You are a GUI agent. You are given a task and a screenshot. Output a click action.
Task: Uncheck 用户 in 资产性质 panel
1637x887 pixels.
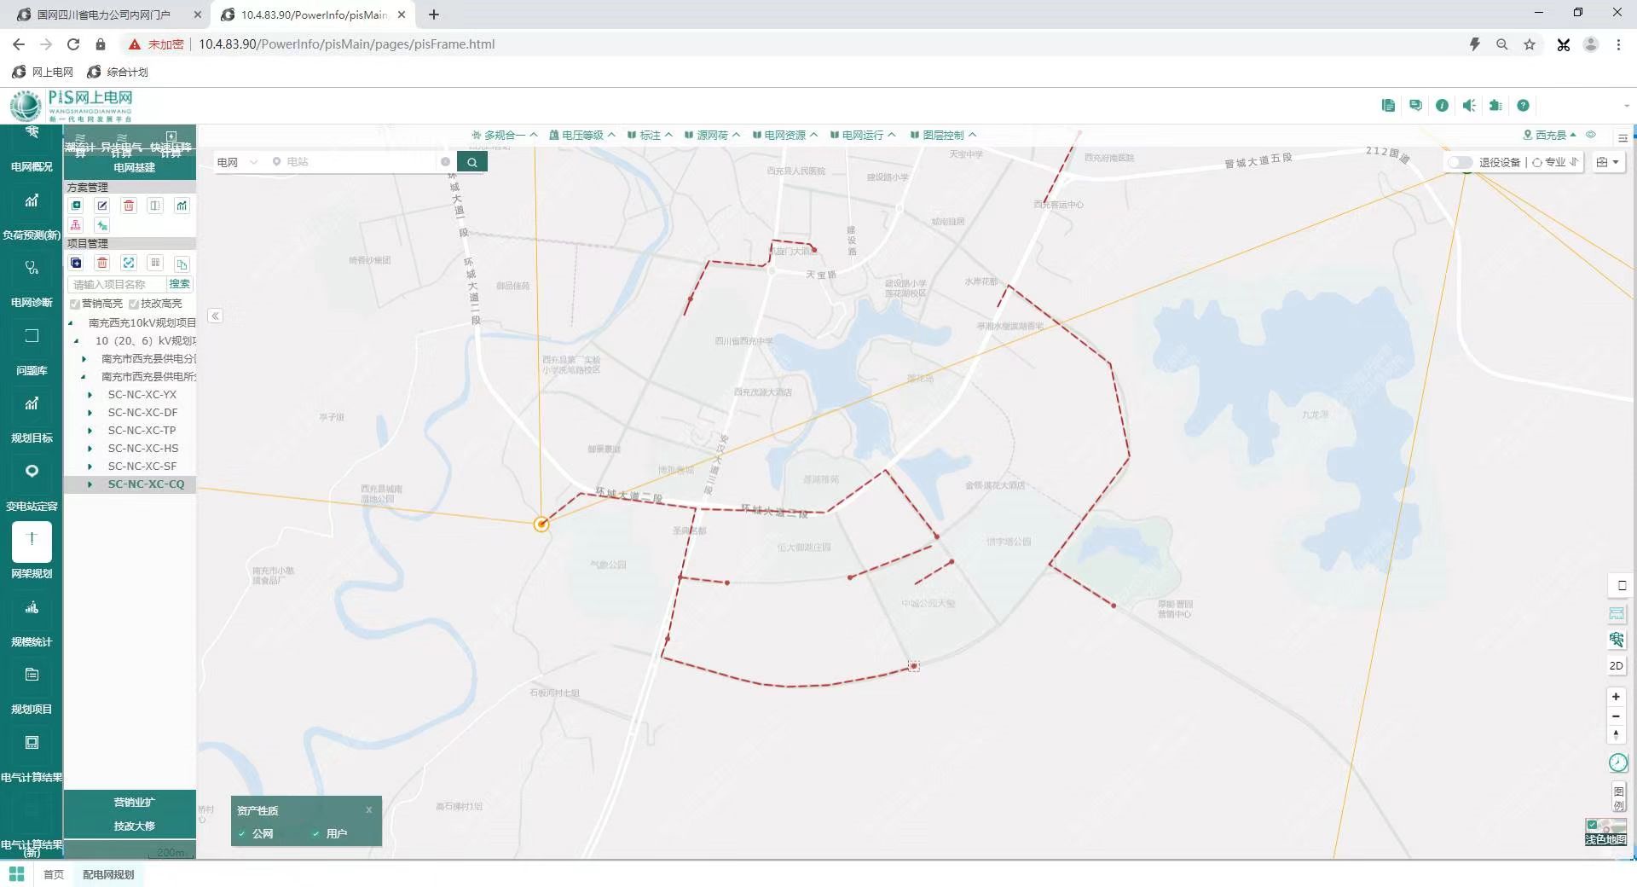[x=315, y=833]
